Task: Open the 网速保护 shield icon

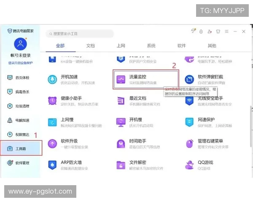Action: [189, 122]
